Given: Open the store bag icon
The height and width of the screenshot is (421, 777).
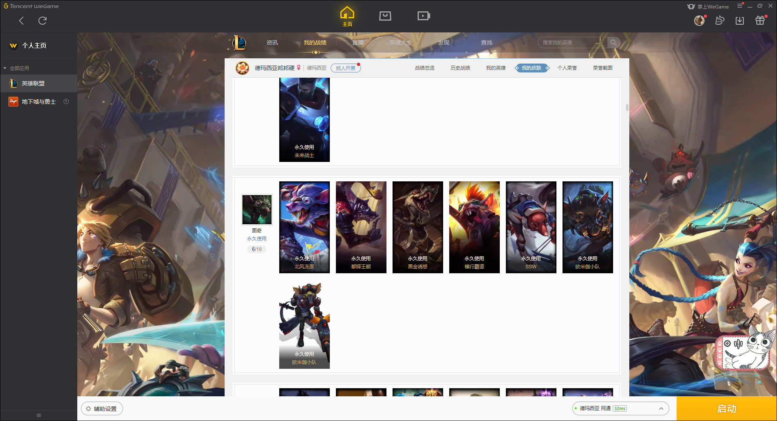Looking at the screenshot, I should click(385, 16).
